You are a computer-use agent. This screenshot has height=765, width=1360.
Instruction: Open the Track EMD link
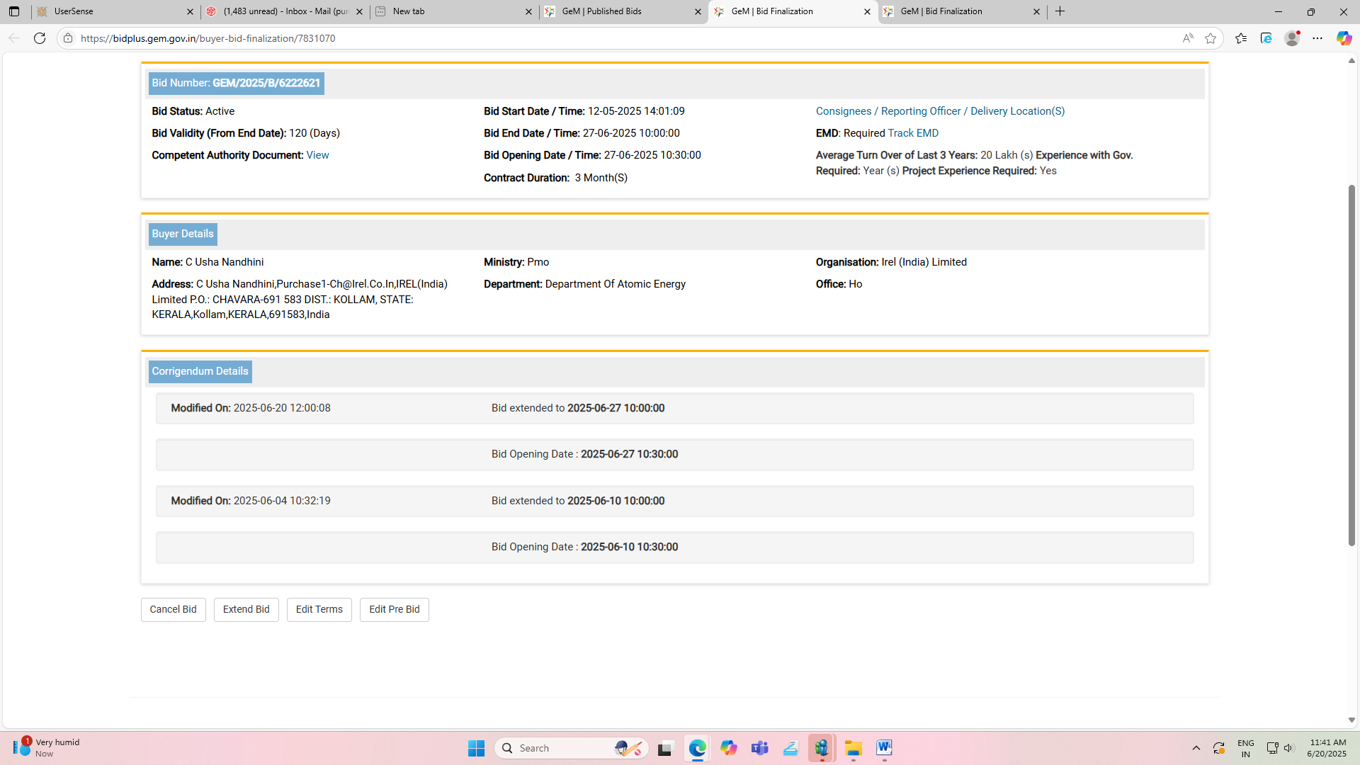coord(913,133)
